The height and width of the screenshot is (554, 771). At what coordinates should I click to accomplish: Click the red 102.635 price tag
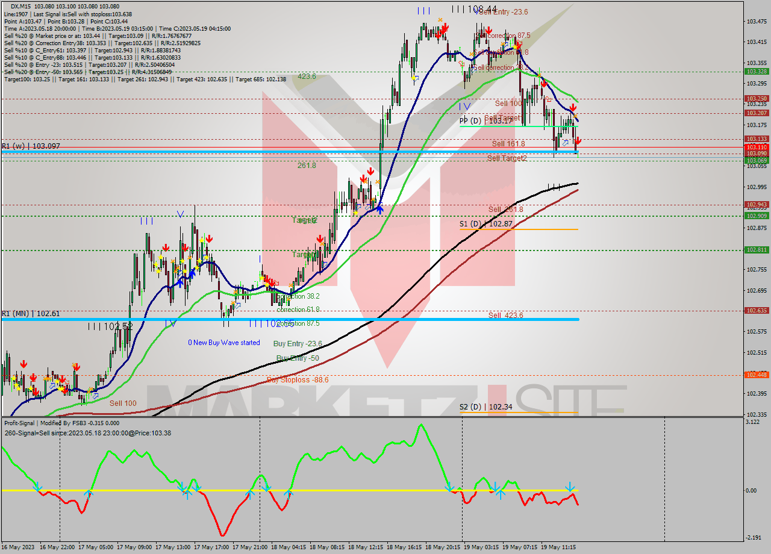point(757,310)
